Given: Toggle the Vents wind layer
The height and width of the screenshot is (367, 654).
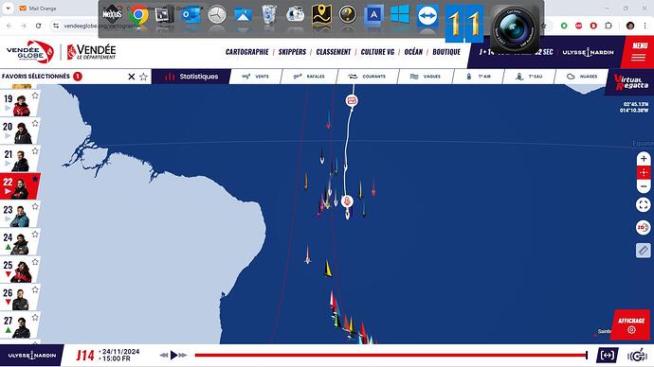Looking at the screenshot, I should point(256,77).
